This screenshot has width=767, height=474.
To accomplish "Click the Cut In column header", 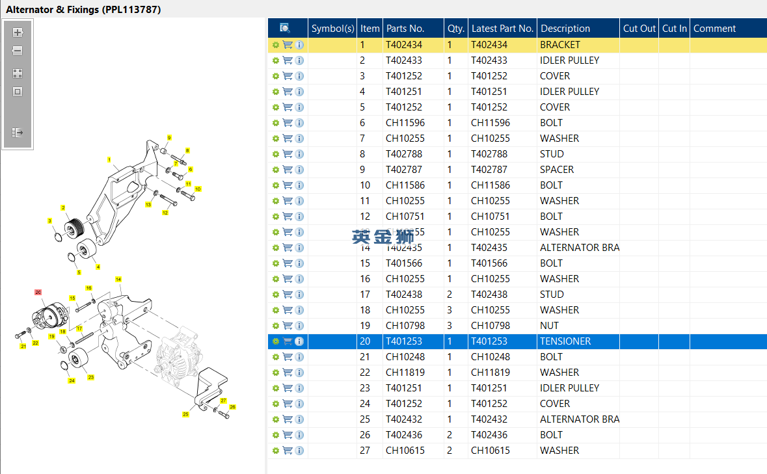I will pos(674,29).
